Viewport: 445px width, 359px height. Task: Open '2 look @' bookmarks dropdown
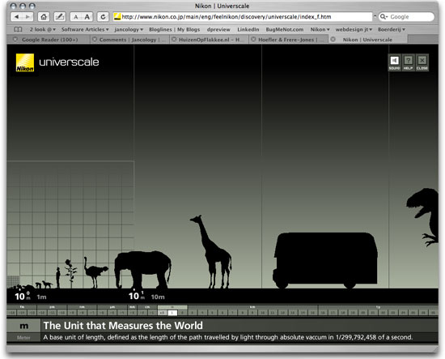tap(42, 29)
